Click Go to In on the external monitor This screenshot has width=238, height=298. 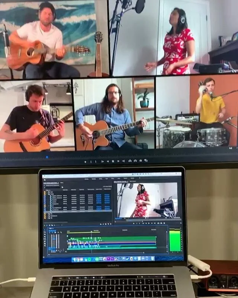point(103,162)
